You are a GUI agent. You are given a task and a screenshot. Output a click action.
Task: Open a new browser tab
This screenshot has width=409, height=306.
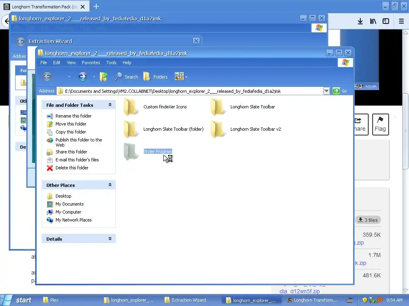(96, 6)
